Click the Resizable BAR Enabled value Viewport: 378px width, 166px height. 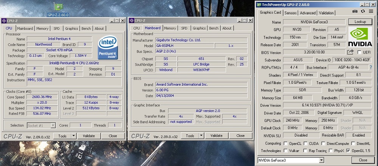358,135
